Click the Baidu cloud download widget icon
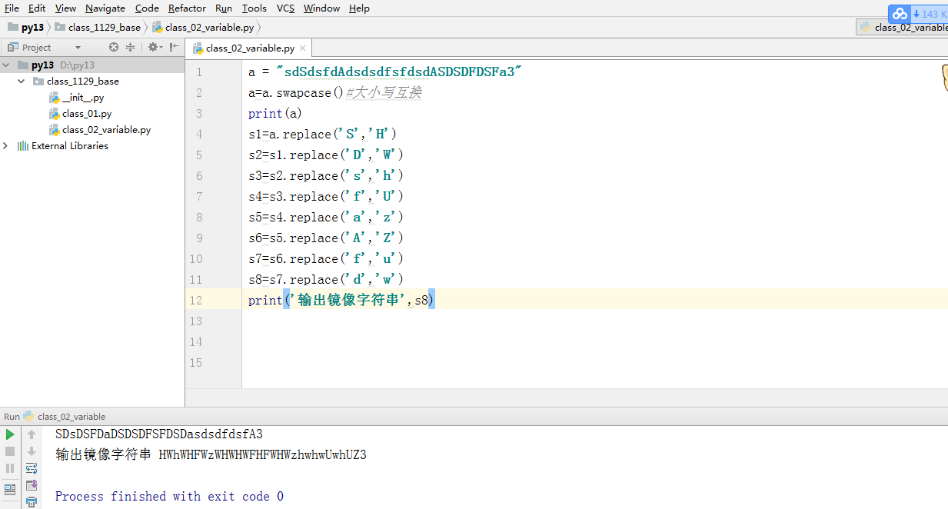This screenshot has height=509, width=948. pyautogui.click(x=899, y=14)
